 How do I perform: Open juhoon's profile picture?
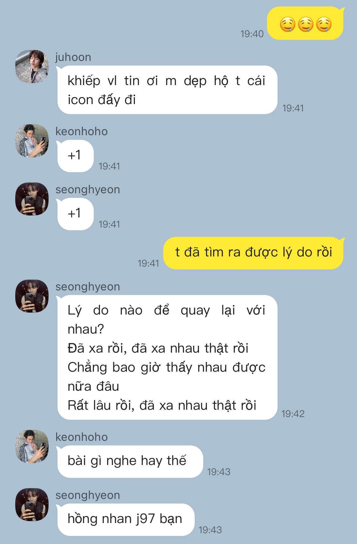click(32, 66)
